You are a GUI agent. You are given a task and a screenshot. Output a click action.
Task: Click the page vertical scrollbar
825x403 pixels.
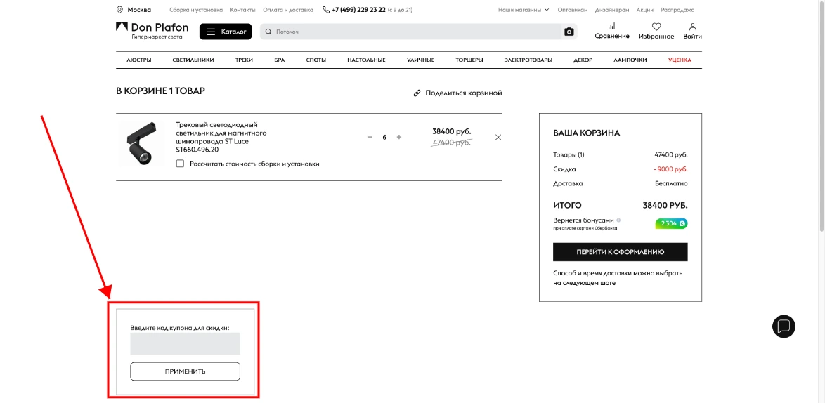tap(822, 116)
